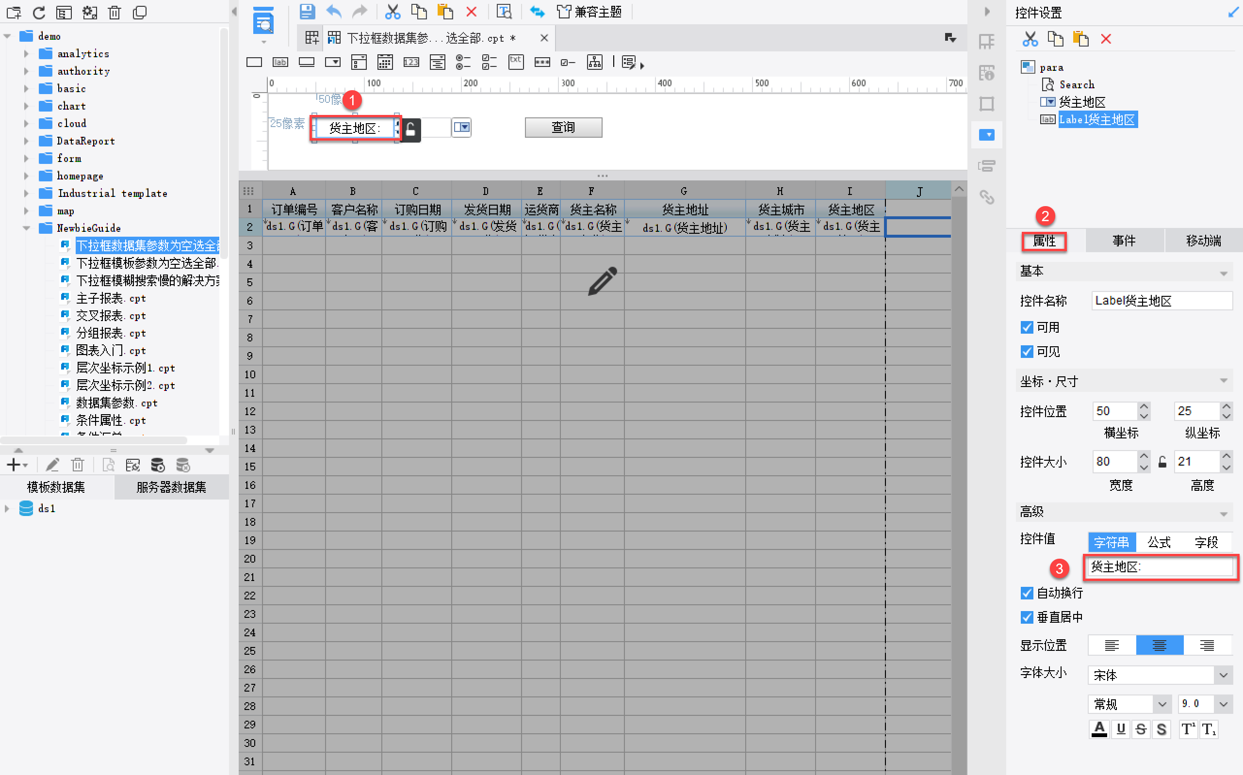
Task: Select the date calendar widget icon
Action: pyautogui.click(x=385, y=63)
